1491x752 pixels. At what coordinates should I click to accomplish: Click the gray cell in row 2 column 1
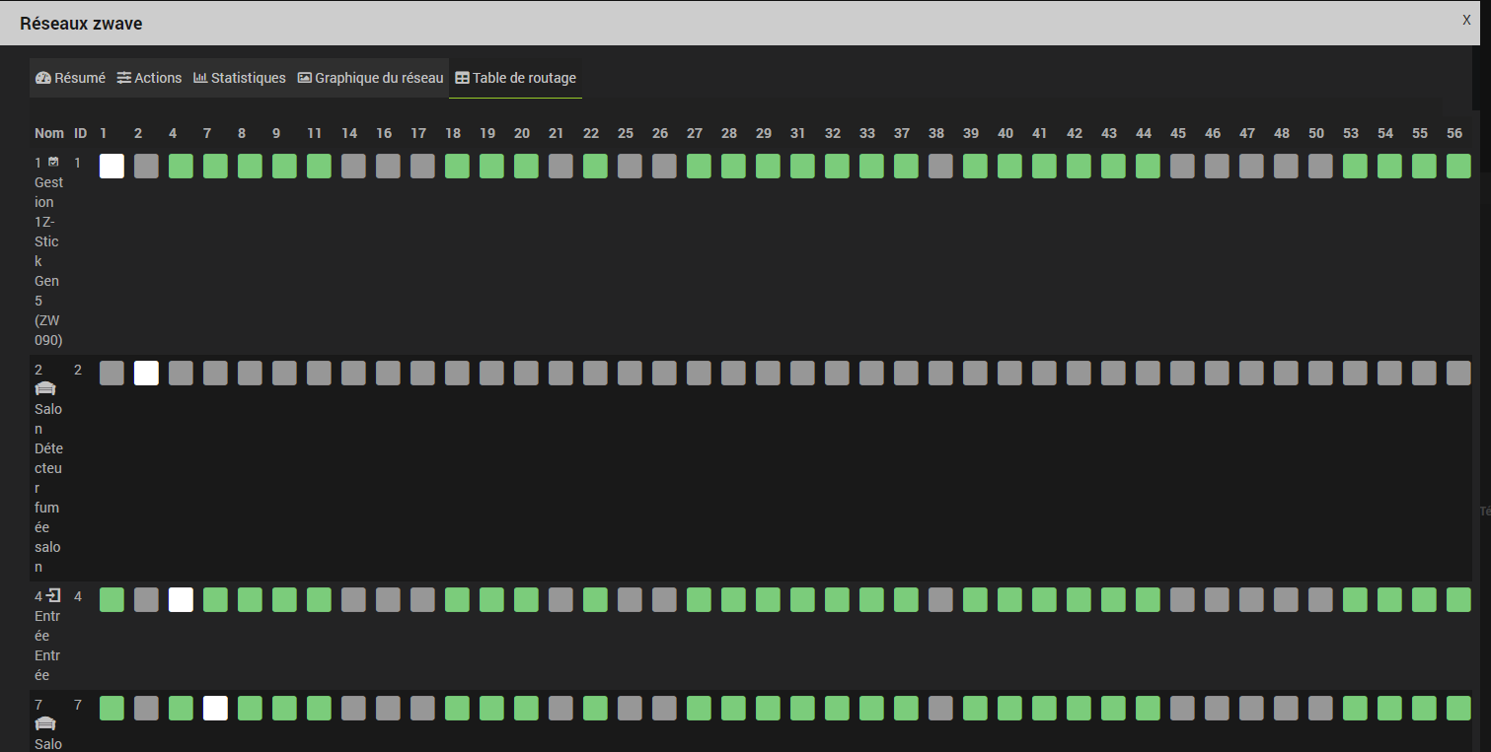click(112, 373)
